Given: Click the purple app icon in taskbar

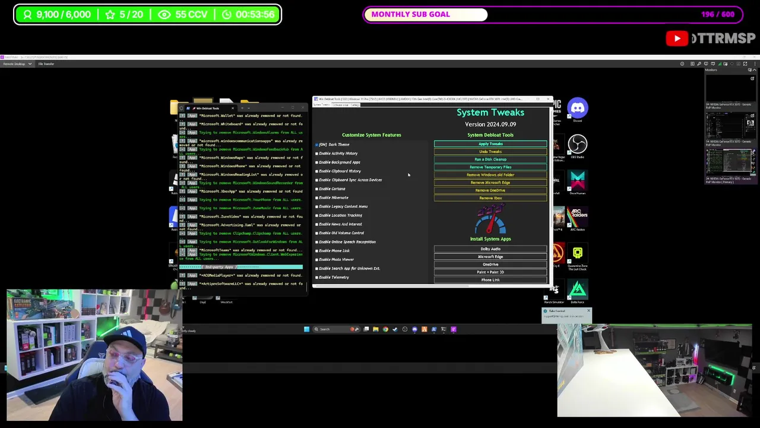Looking at the screenshot, I should (454, 329).
